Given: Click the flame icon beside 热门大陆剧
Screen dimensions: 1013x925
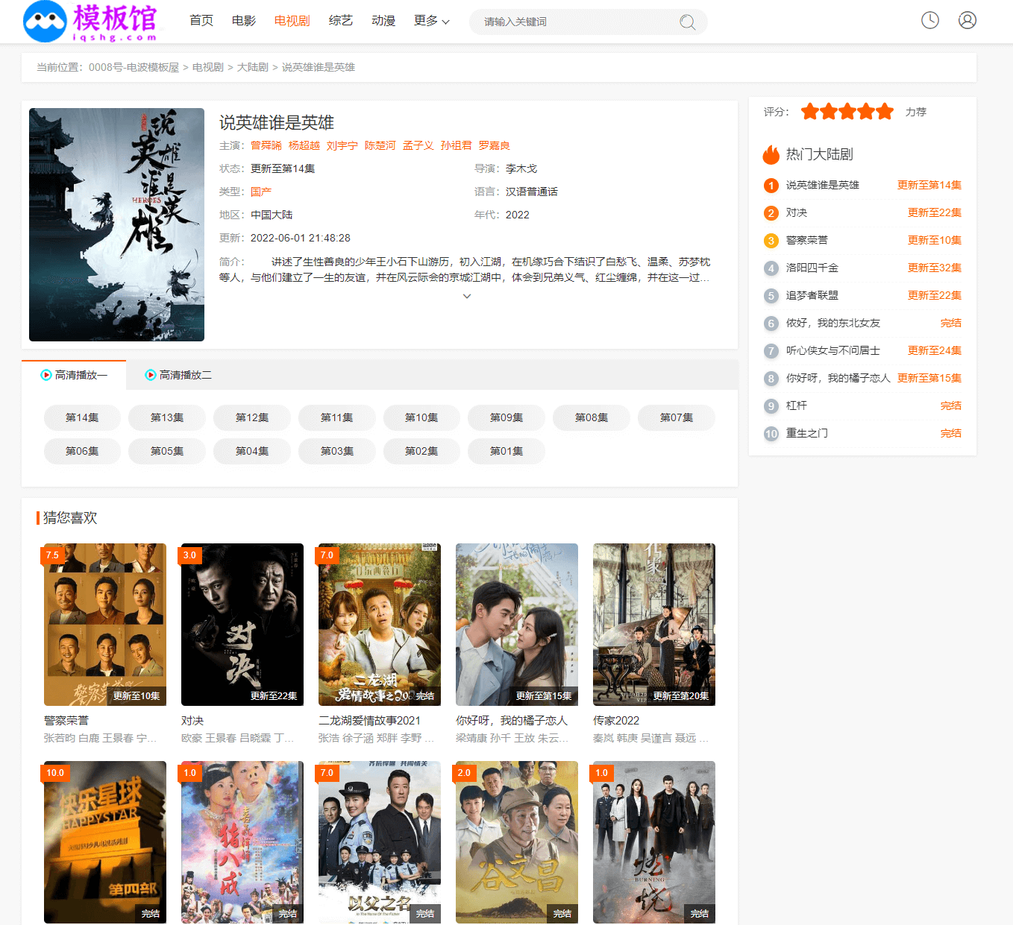Looking at the screenshot, I should coord(771,154).
